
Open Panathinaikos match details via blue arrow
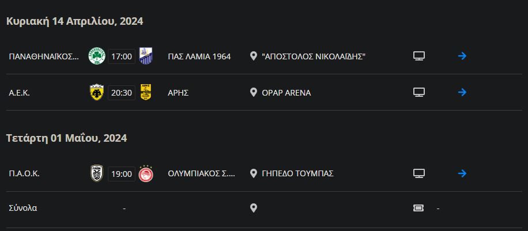click(x=462, y=56)
